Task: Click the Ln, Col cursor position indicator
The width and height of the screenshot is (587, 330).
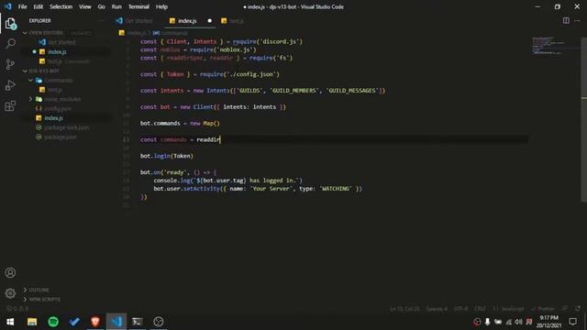Action: (404, 309)
